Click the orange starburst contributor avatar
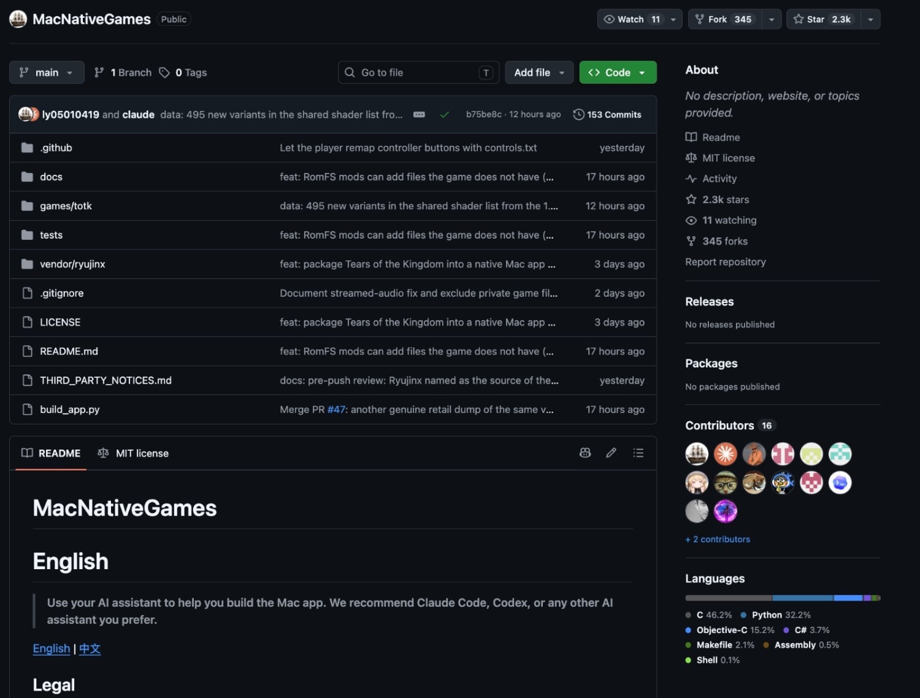920x698 pixels. [726, 454]
